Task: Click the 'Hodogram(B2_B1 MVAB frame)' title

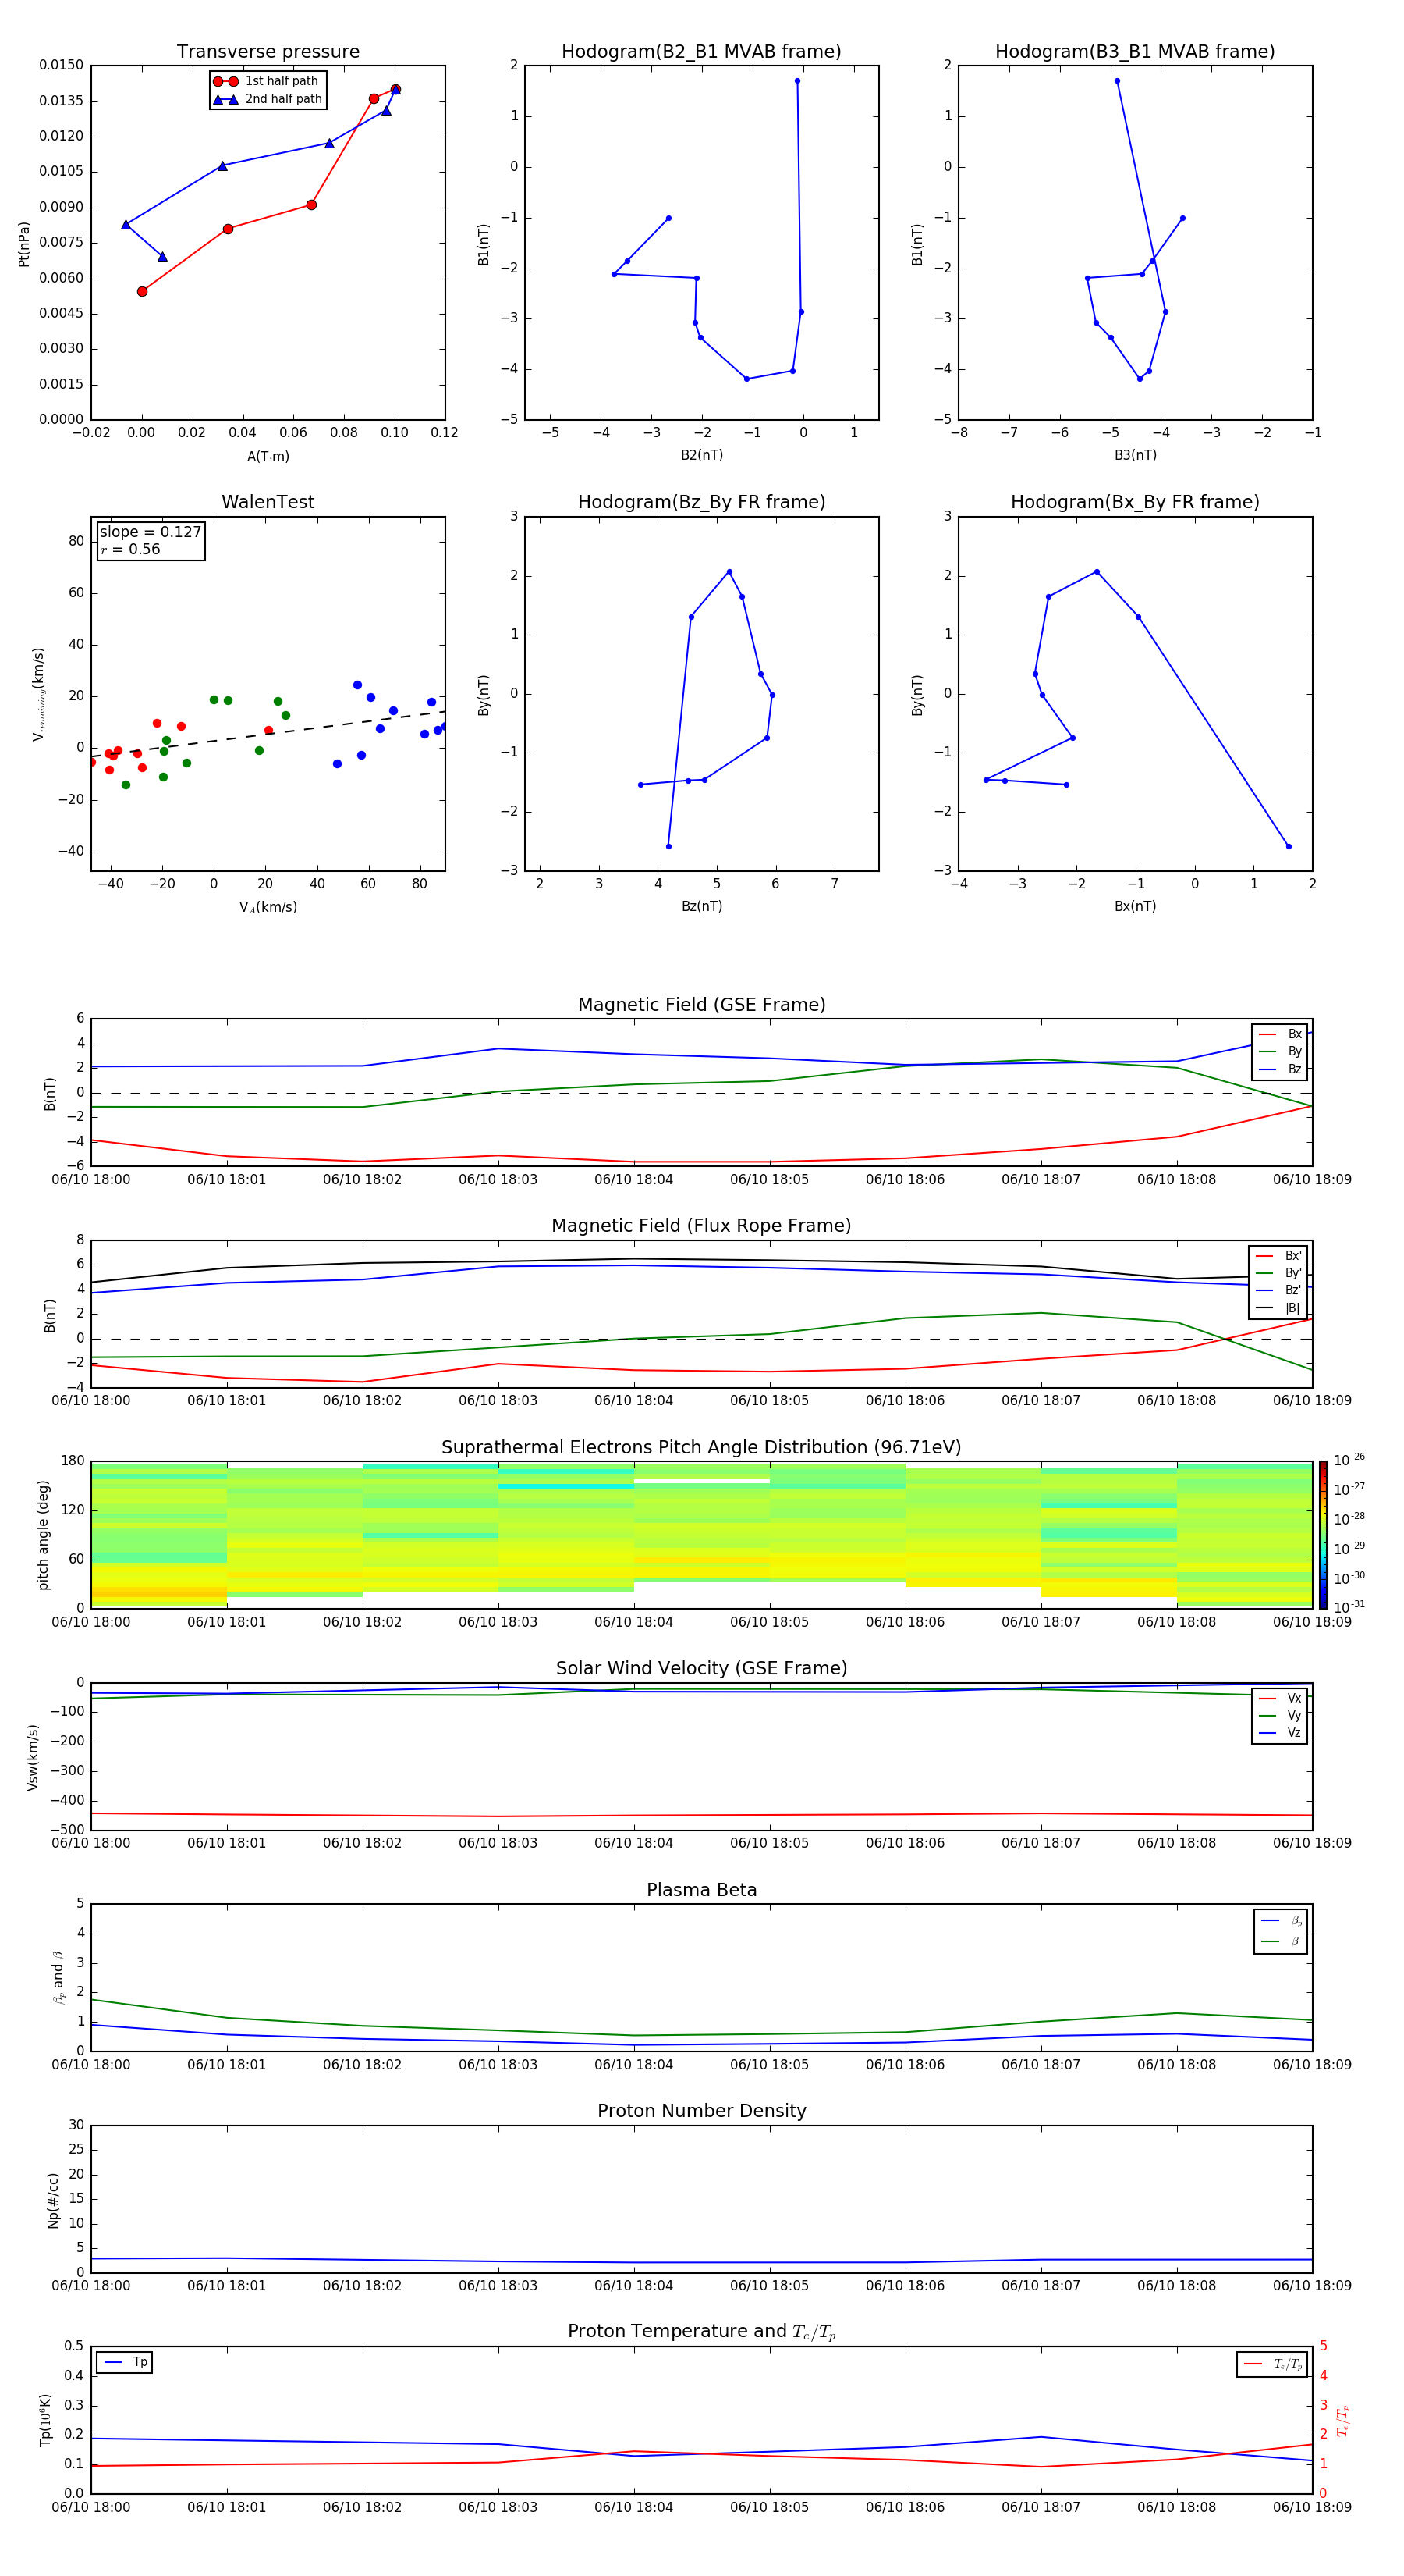Action: (x=700, y=52)
